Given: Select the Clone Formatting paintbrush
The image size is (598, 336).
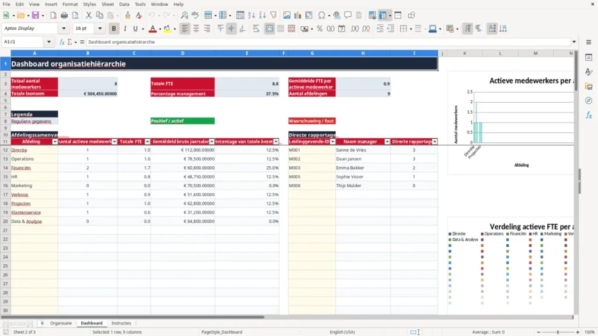Looking at the screenshot, I should [x=128, y=15].
